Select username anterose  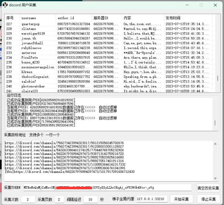coord(29,53)
